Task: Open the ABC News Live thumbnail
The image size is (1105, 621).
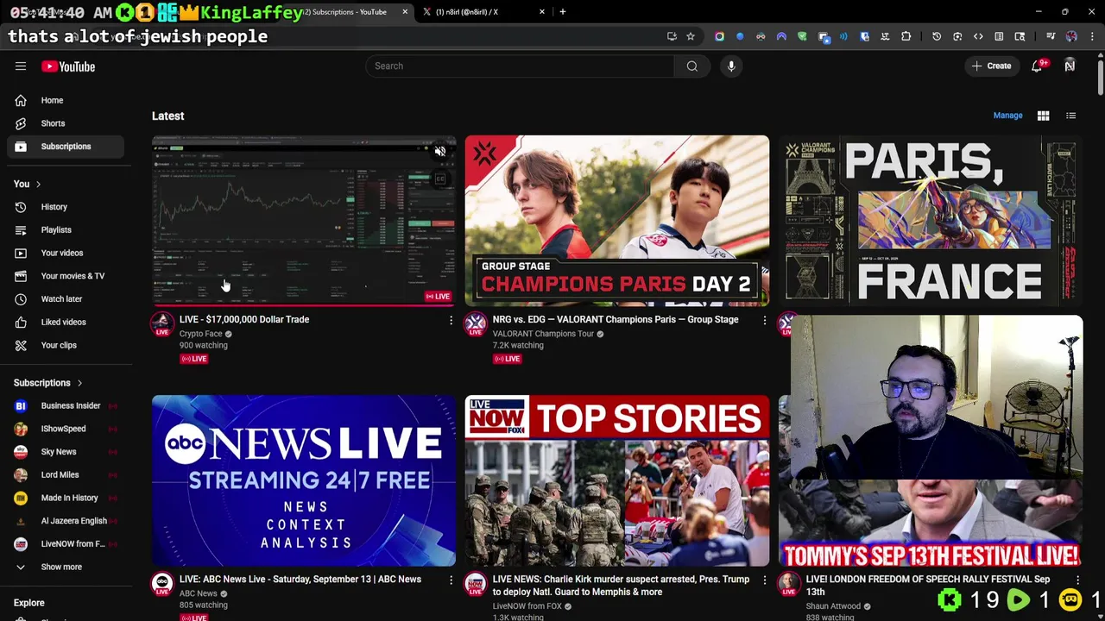Action: [304, 480]
